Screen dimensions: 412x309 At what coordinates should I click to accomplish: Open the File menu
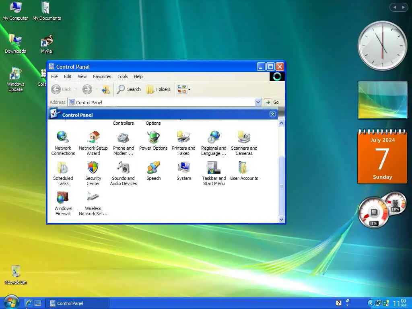point(54,76)
